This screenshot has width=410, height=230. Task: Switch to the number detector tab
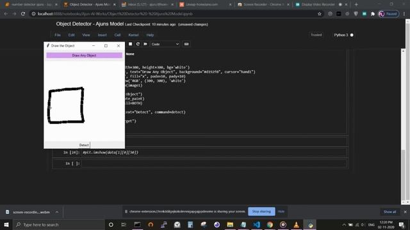coord(31,4)
